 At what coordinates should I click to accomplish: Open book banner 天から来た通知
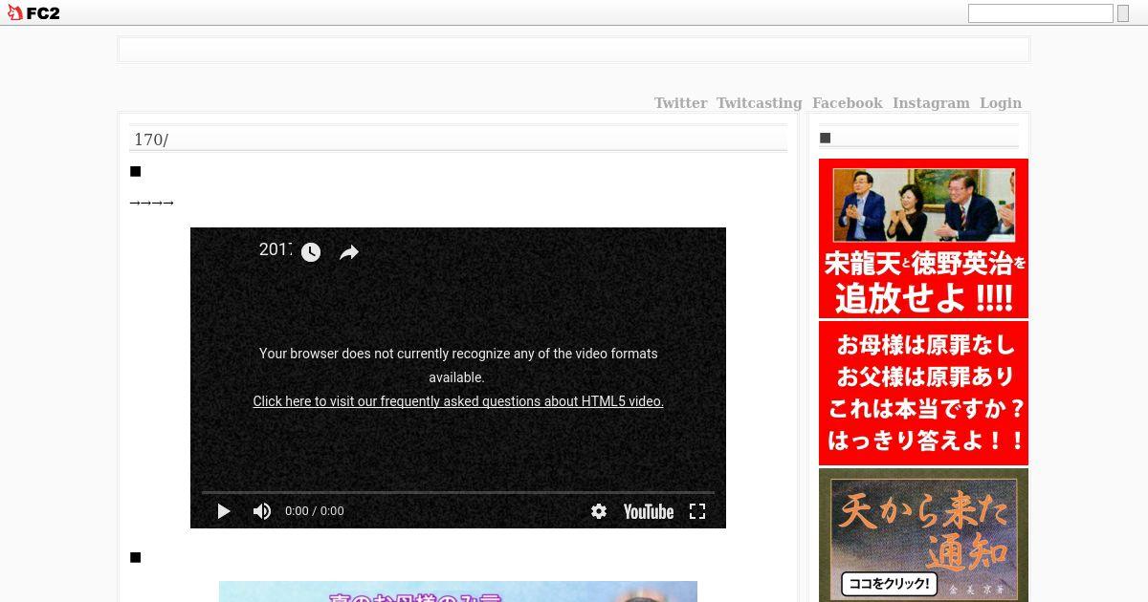tap(923, 535)
